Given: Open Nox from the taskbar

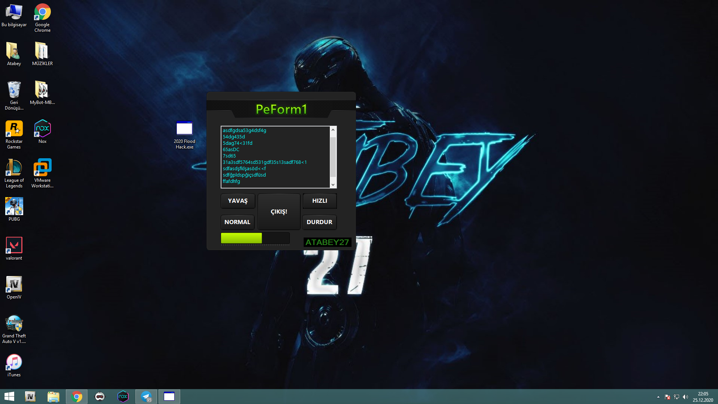Looking at the screenshot, I should (x=123, y=397).
